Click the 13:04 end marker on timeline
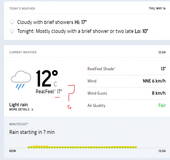The height and width of the screenshot is (160, 170). tap(162, 151)
